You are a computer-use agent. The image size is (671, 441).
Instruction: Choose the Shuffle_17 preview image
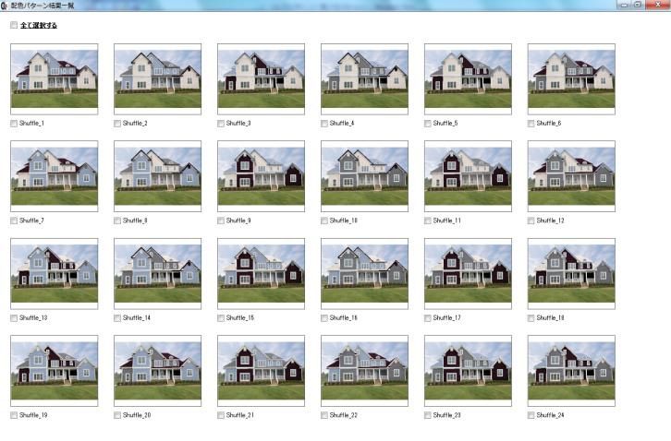(469, 274)
